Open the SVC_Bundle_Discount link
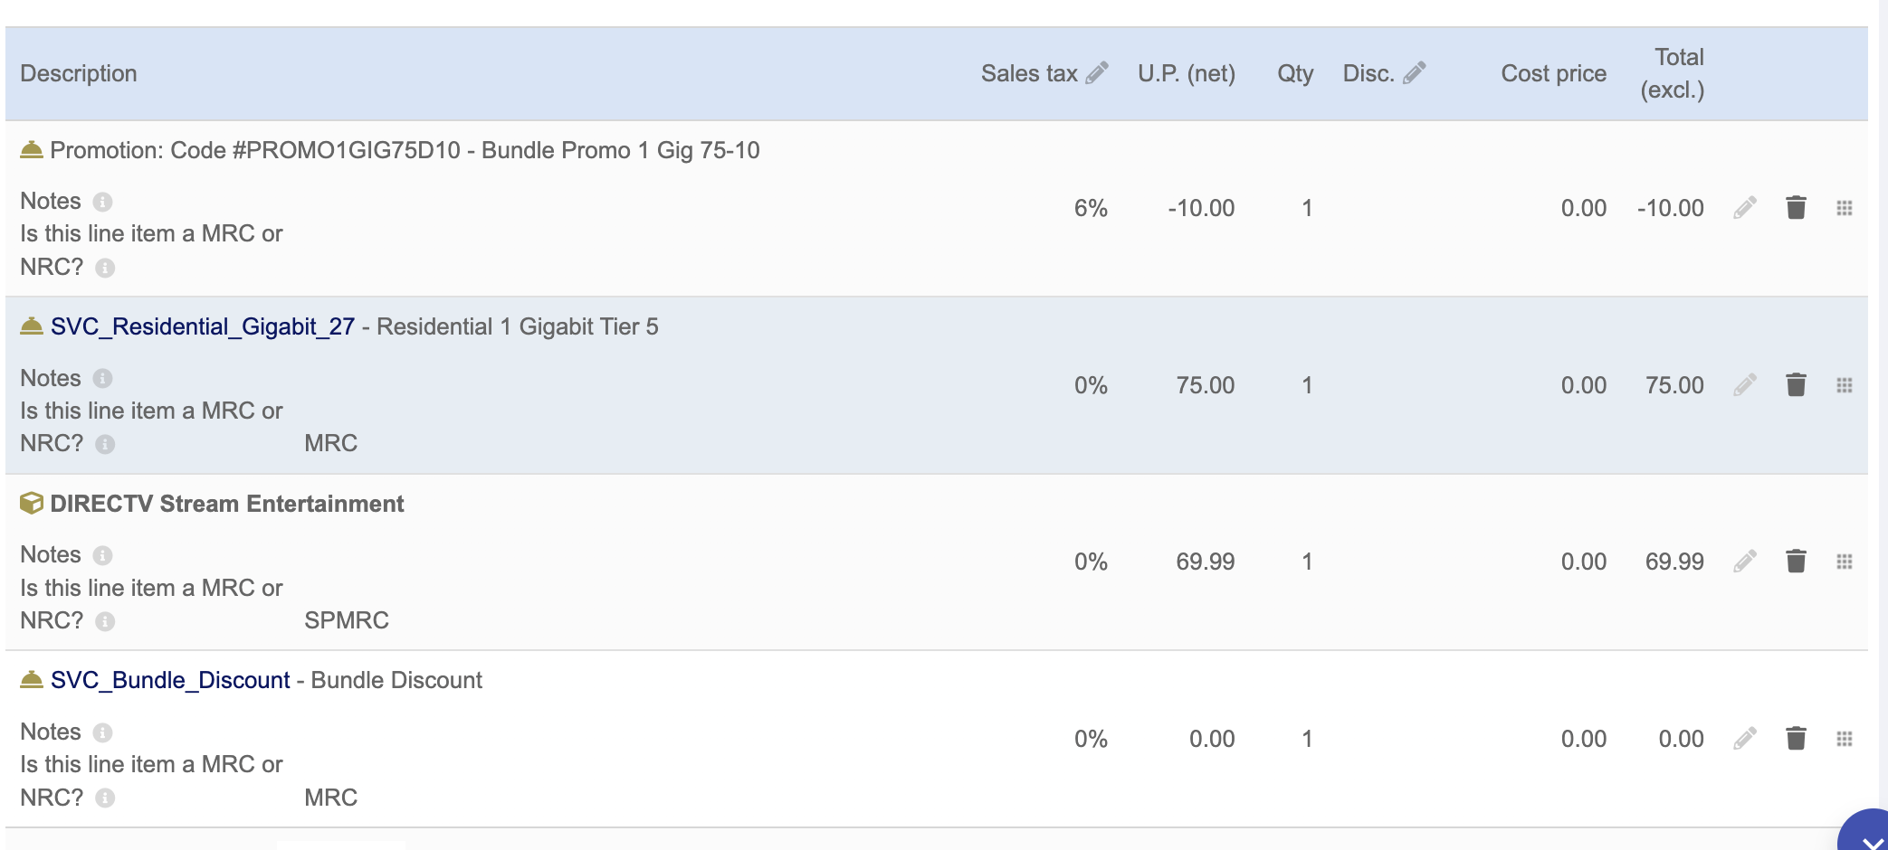The height and width of the screenshot is (850, 1888). click(x=170, y=680)
